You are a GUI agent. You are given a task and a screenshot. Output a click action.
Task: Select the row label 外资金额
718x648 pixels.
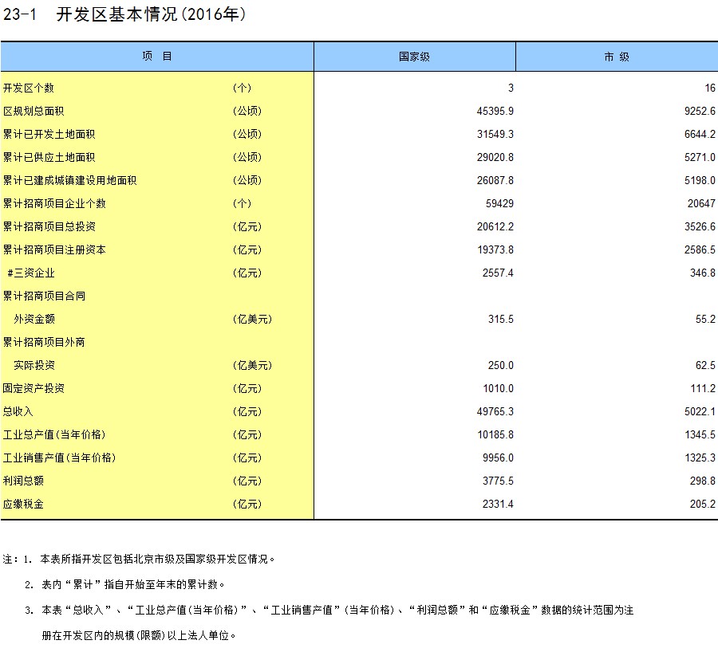pos(34,320)
